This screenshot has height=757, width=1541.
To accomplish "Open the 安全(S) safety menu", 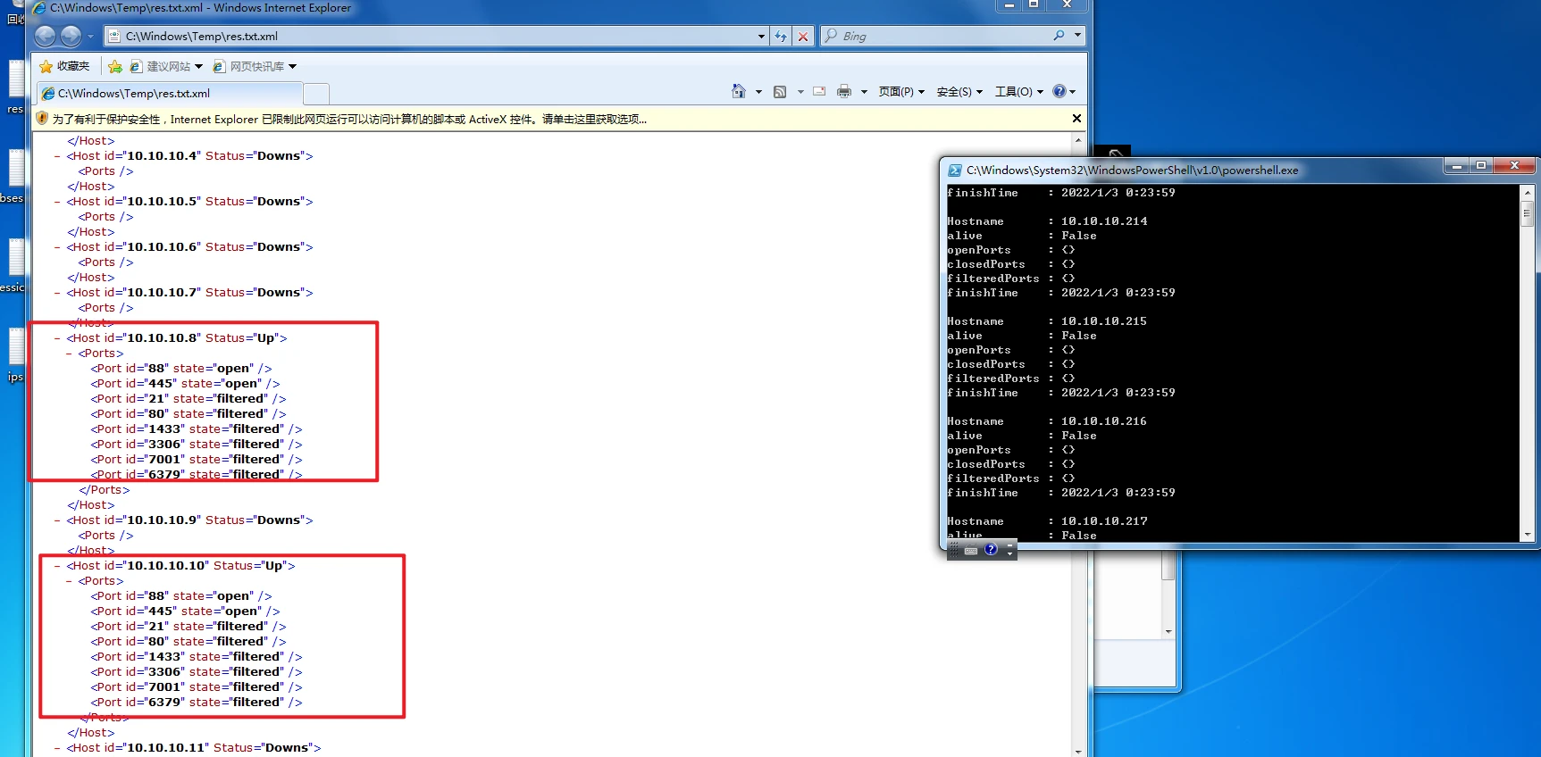I will (x=959, y=92).
